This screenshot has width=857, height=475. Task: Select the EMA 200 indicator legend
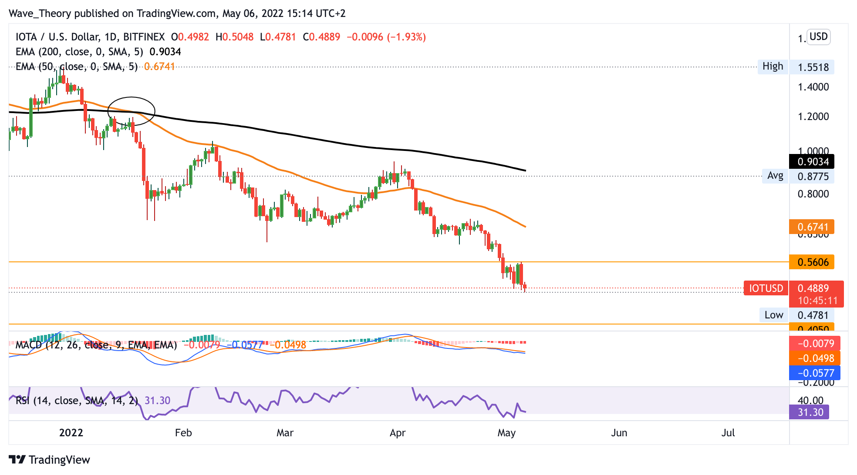79,52
